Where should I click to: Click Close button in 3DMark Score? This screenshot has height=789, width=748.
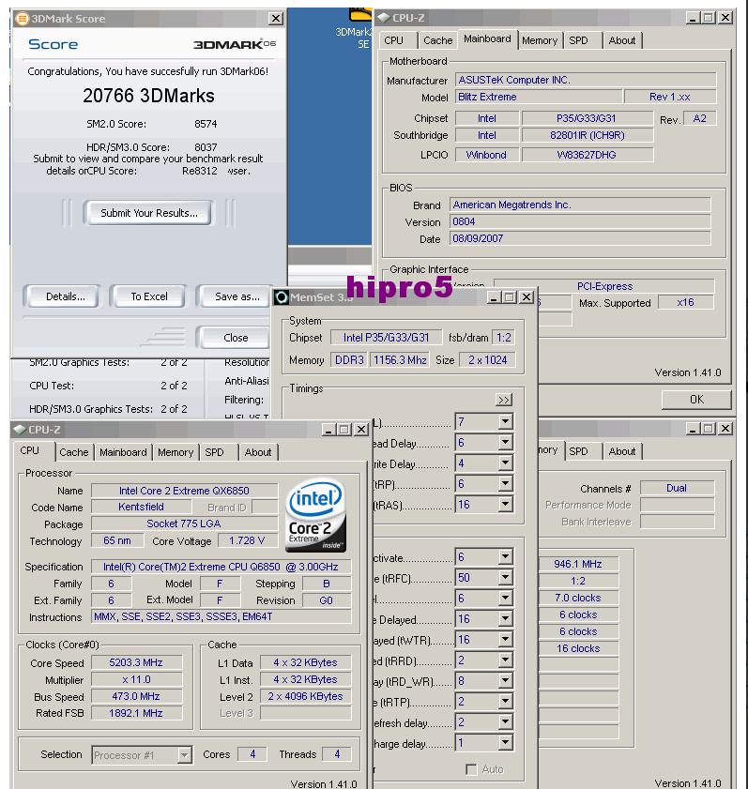pos(235,338)
